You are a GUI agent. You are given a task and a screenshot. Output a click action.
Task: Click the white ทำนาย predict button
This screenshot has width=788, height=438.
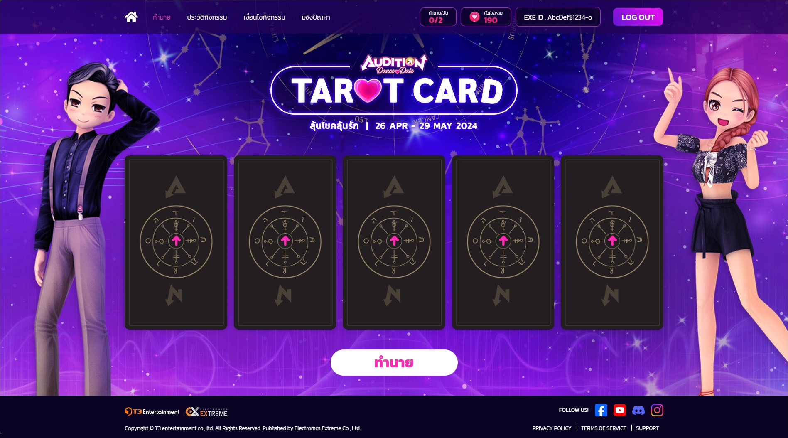pos(394,362)
